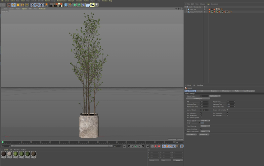Image resolution: width=264 pixels, height=166 pixels.
Task: Toggle X axis lock
Action: tap(33, 5)
